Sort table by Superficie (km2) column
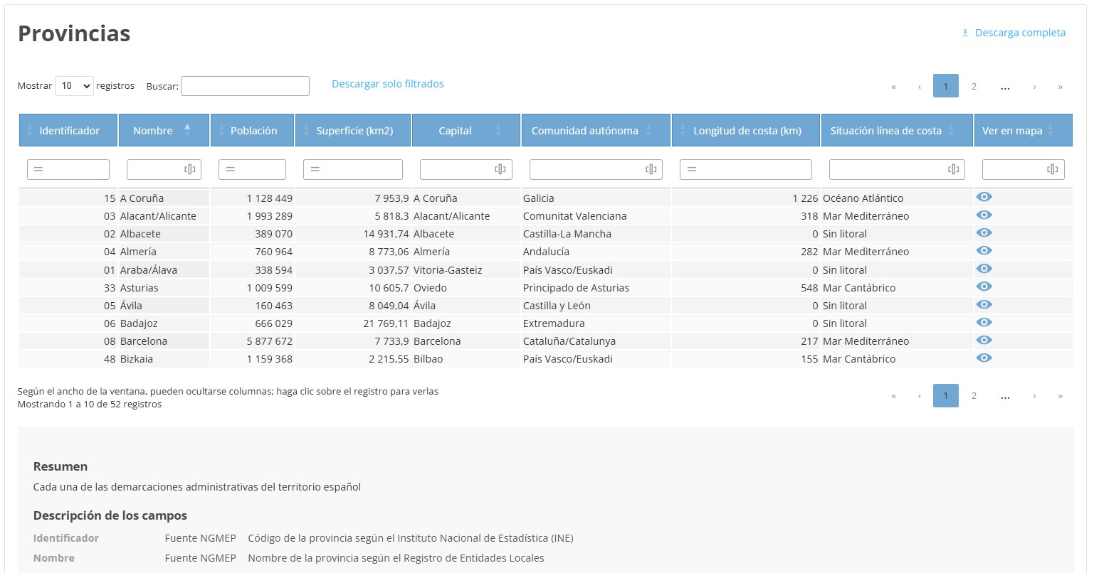Screen dimensions: 1094x573 (354, 131)
